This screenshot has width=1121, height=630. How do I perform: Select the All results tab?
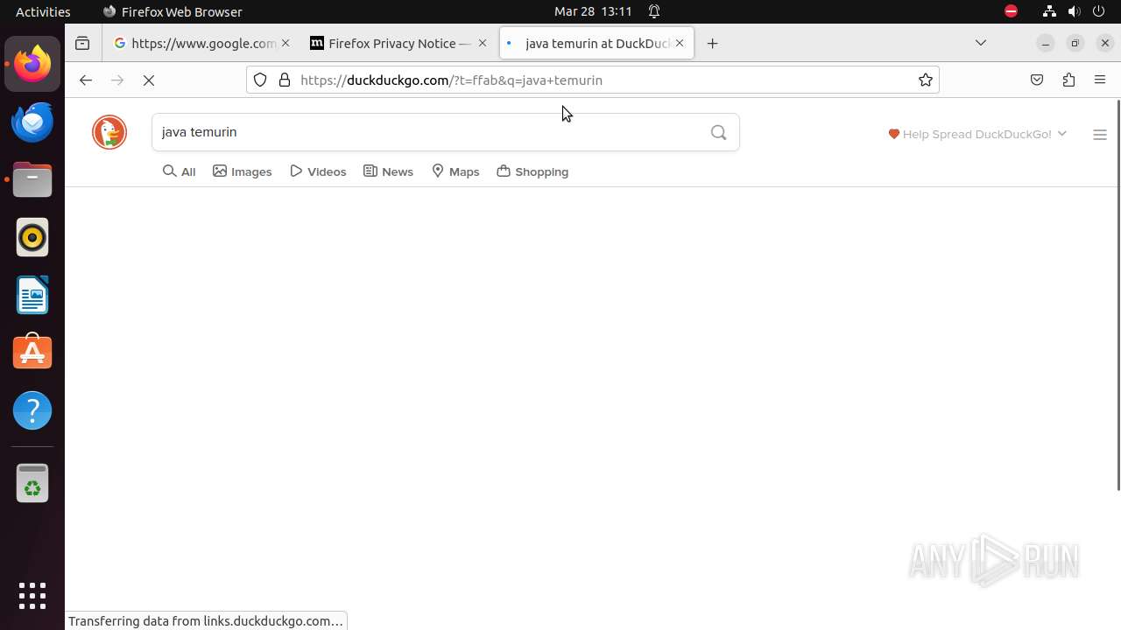[x=180, y=171]
